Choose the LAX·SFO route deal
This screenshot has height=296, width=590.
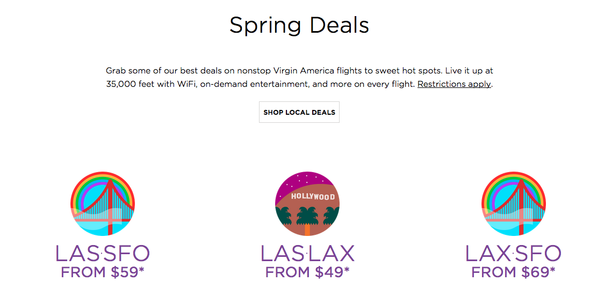[514, 253]
